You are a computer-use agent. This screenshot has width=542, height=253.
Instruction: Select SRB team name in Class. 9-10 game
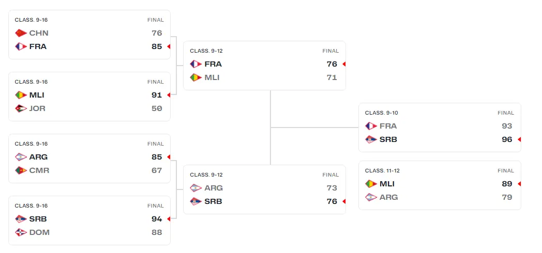coord(388,139)
